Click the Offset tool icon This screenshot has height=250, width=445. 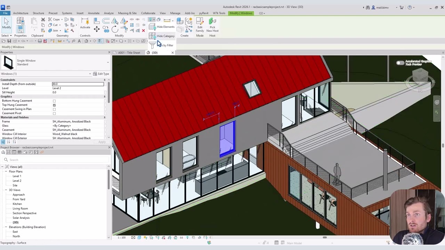[106, 21]
